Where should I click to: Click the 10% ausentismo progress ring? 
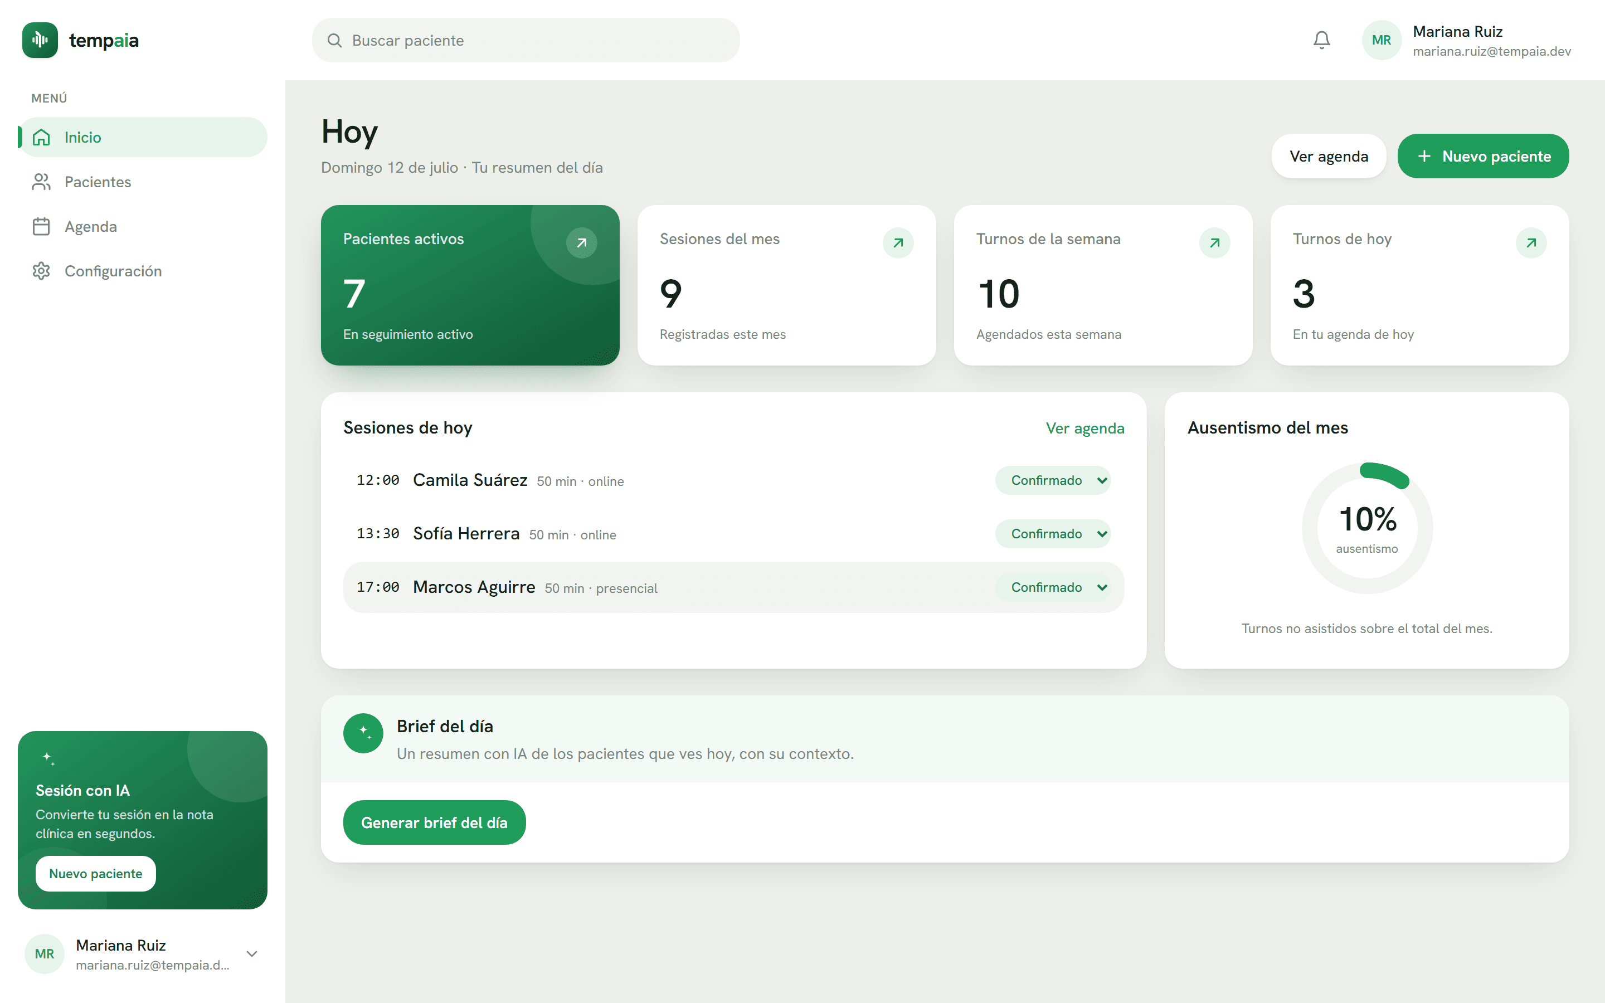1367,528
